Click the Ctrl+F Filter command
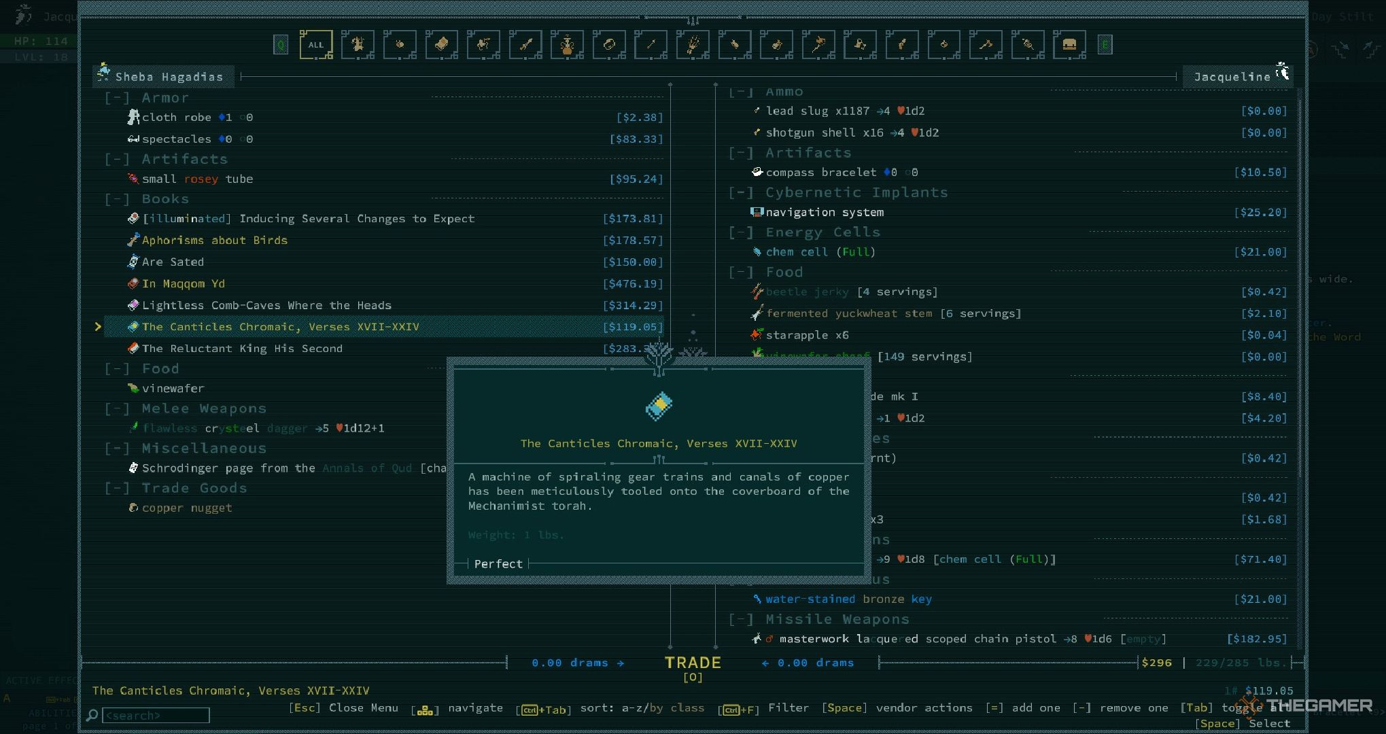 [764, 708]
